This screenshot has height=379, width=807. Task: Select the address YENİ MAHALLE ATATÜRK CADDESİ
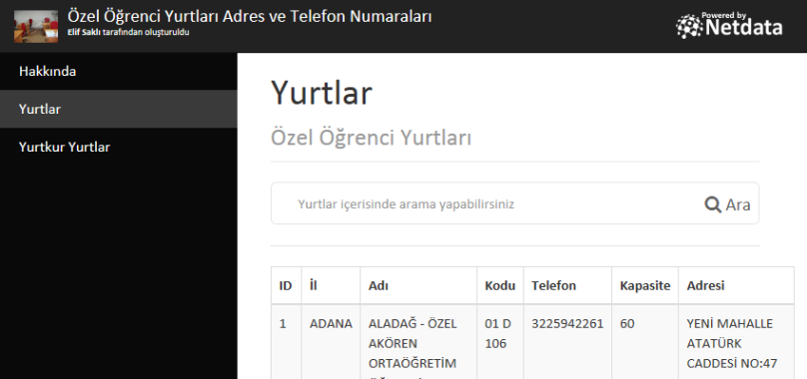(736, 342)
